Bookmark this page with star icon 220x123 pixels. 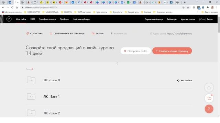coord(188,8)
